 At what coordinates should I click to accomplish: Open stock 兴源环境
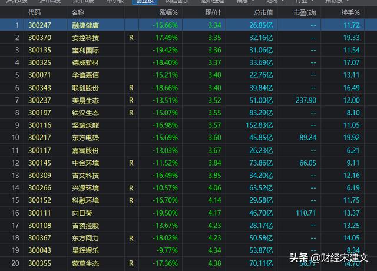click(85, 188)
